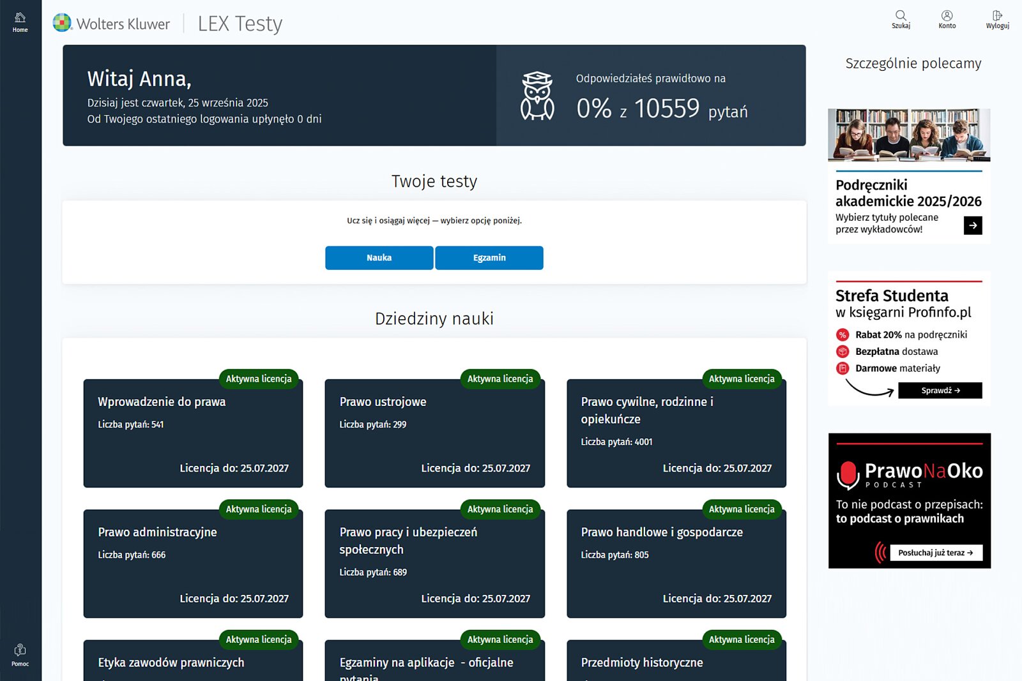Open the Wprowadzenie do prawa card
Viewport: 1022px width, 681px height.
193,434
